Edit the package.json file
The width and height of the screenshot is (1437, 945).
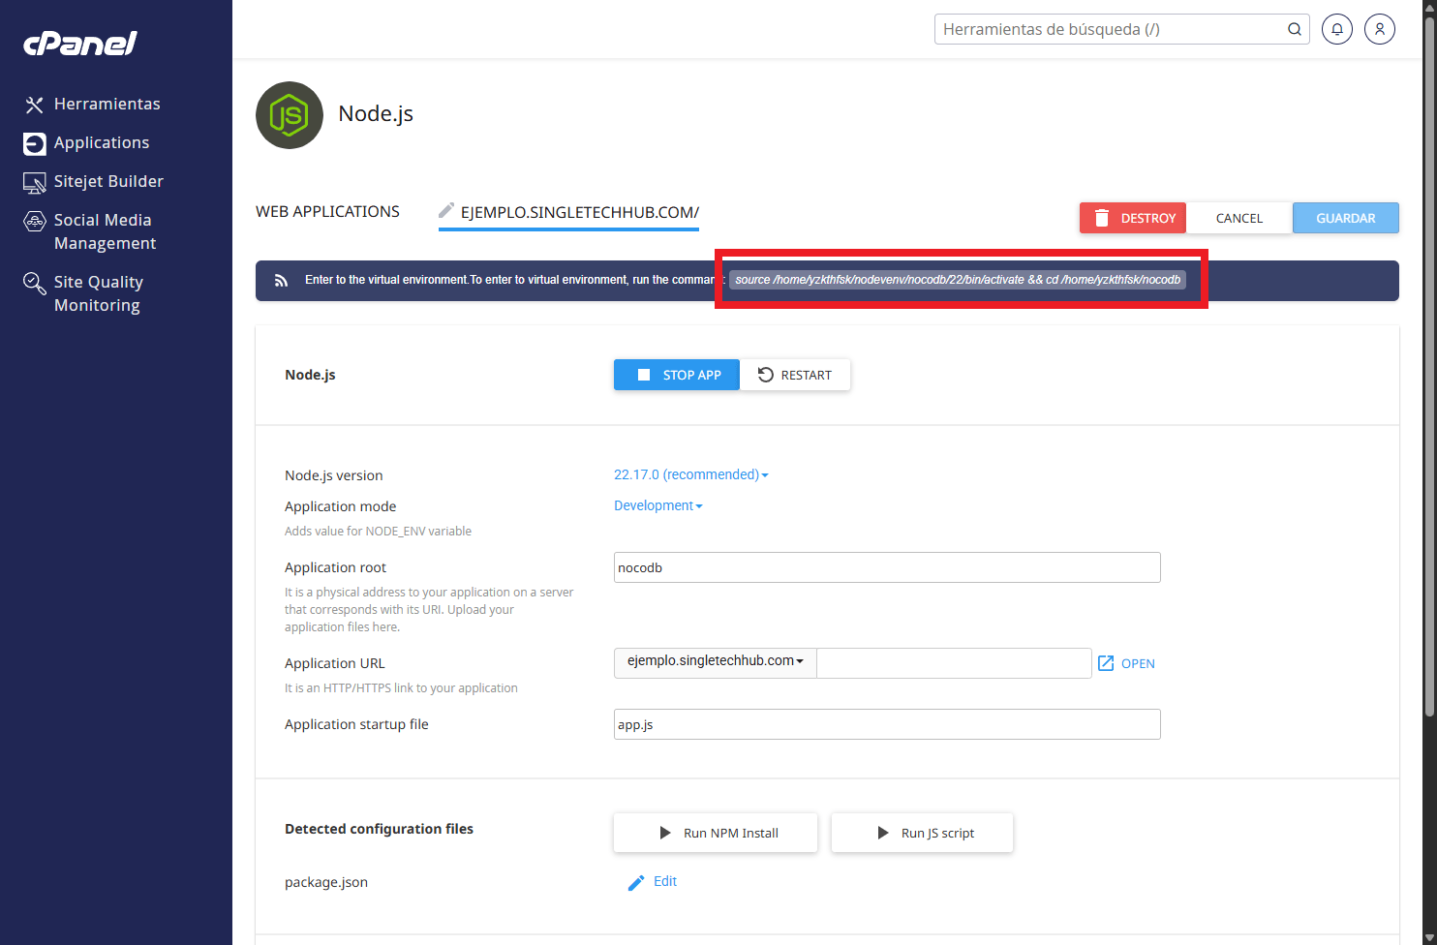tap(665, 881)
